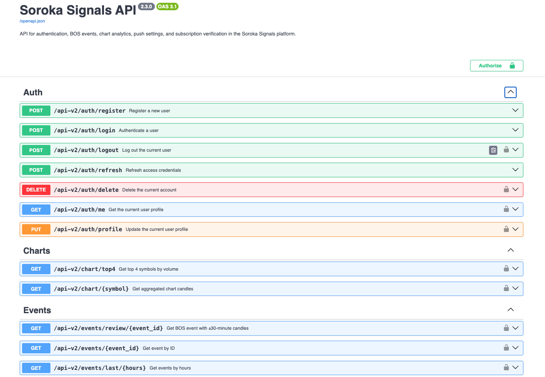Click the green Authorize button

[497, 66]
